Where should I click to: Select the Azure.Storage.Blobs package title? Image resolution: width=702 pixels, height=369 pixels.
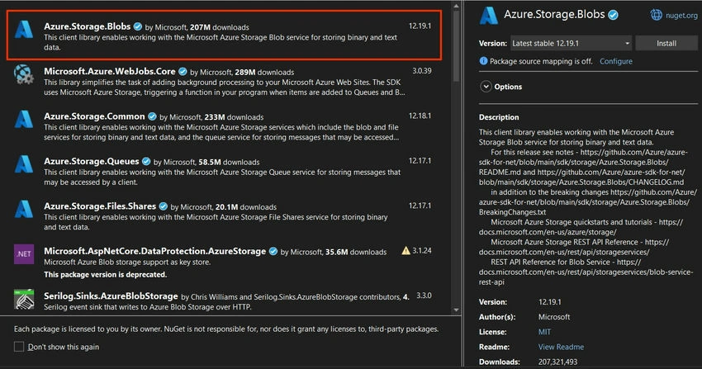pos(88,26)
